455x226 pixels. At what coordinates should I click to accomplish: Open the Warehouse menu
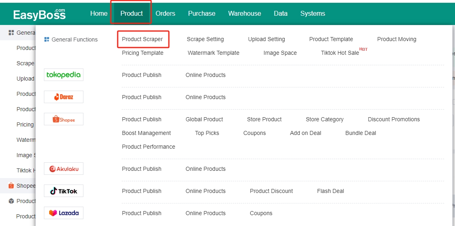pos(245,13)
